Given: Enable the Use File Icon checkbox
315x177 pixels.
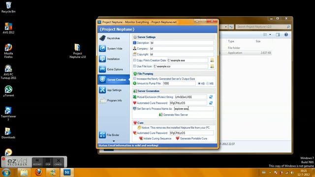Looking at the screenshot, I should pyautogui.click(x=134, y=66).
